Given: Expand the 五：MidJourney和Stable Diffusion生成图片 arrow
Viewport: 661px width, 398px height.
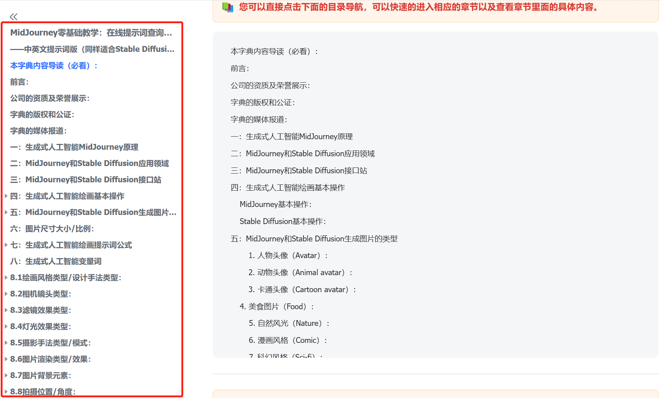Looking at the screenshot, I should click(6, 212).
